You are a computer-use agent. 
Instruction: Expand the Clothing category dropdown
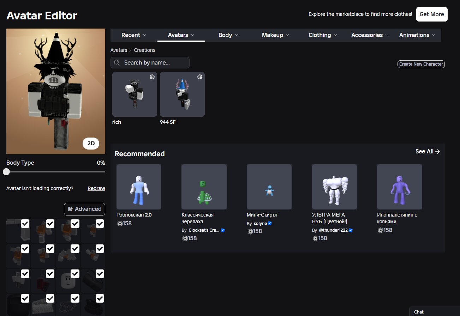tap(323, 35)
